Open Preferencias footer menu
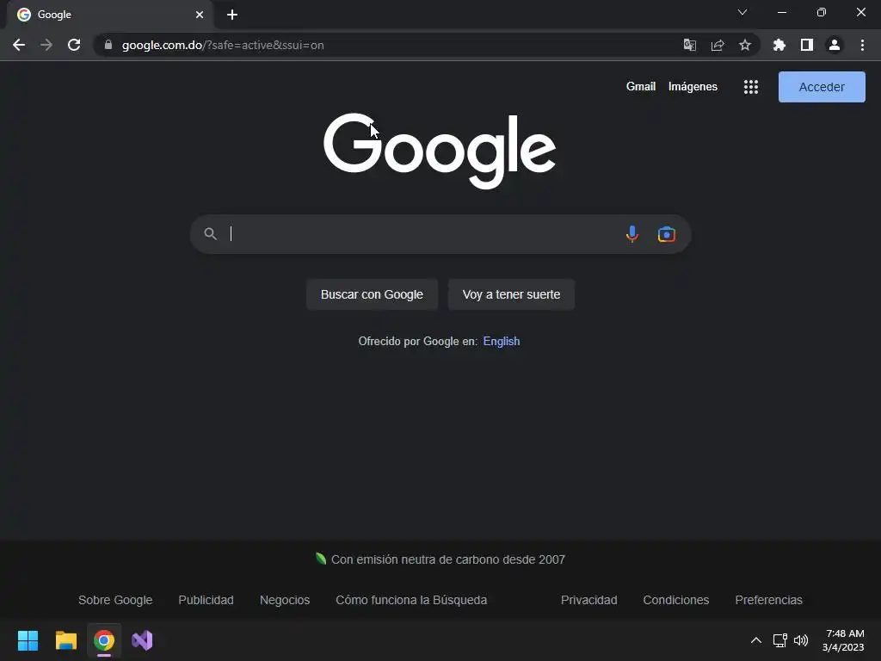Viewport: 881px width, 661px height. [x=768, y=600]
